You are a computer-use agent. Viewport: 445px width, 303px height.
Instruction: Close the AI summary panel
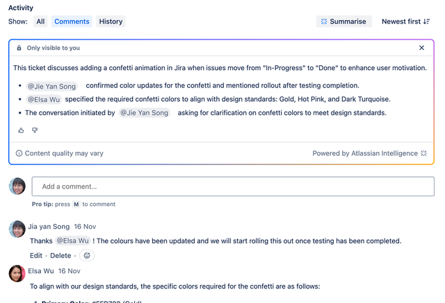(x=422, y=48)
